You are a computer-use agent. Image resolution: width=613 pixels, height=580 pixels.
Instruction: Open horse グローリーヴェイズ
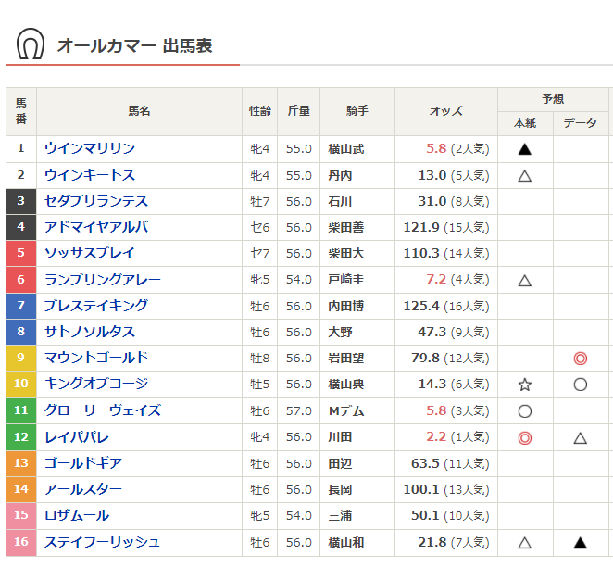click(x=103, y=410)
